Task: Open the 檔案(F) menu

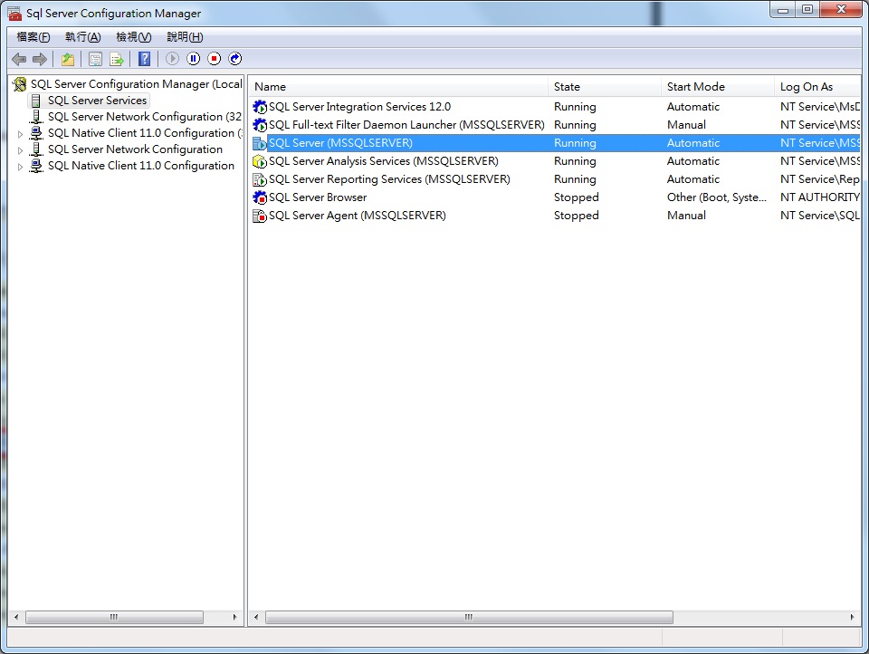Action: (x=33, y=37)
